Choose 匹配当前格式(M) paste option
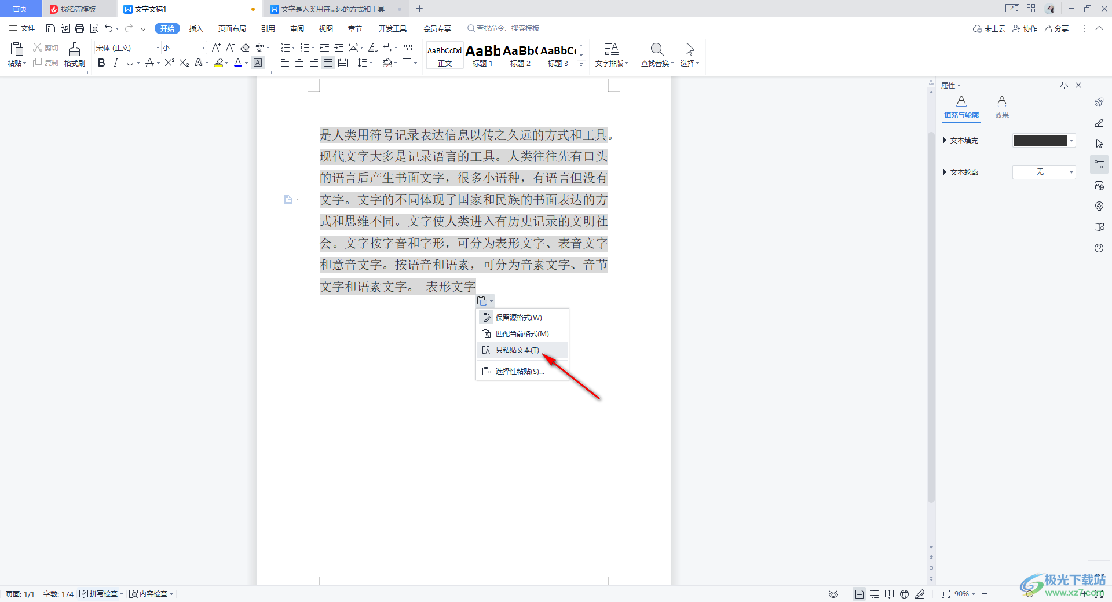Viewport: 1112px width, 602px height. pyautogui.click(x=522, y=333)
